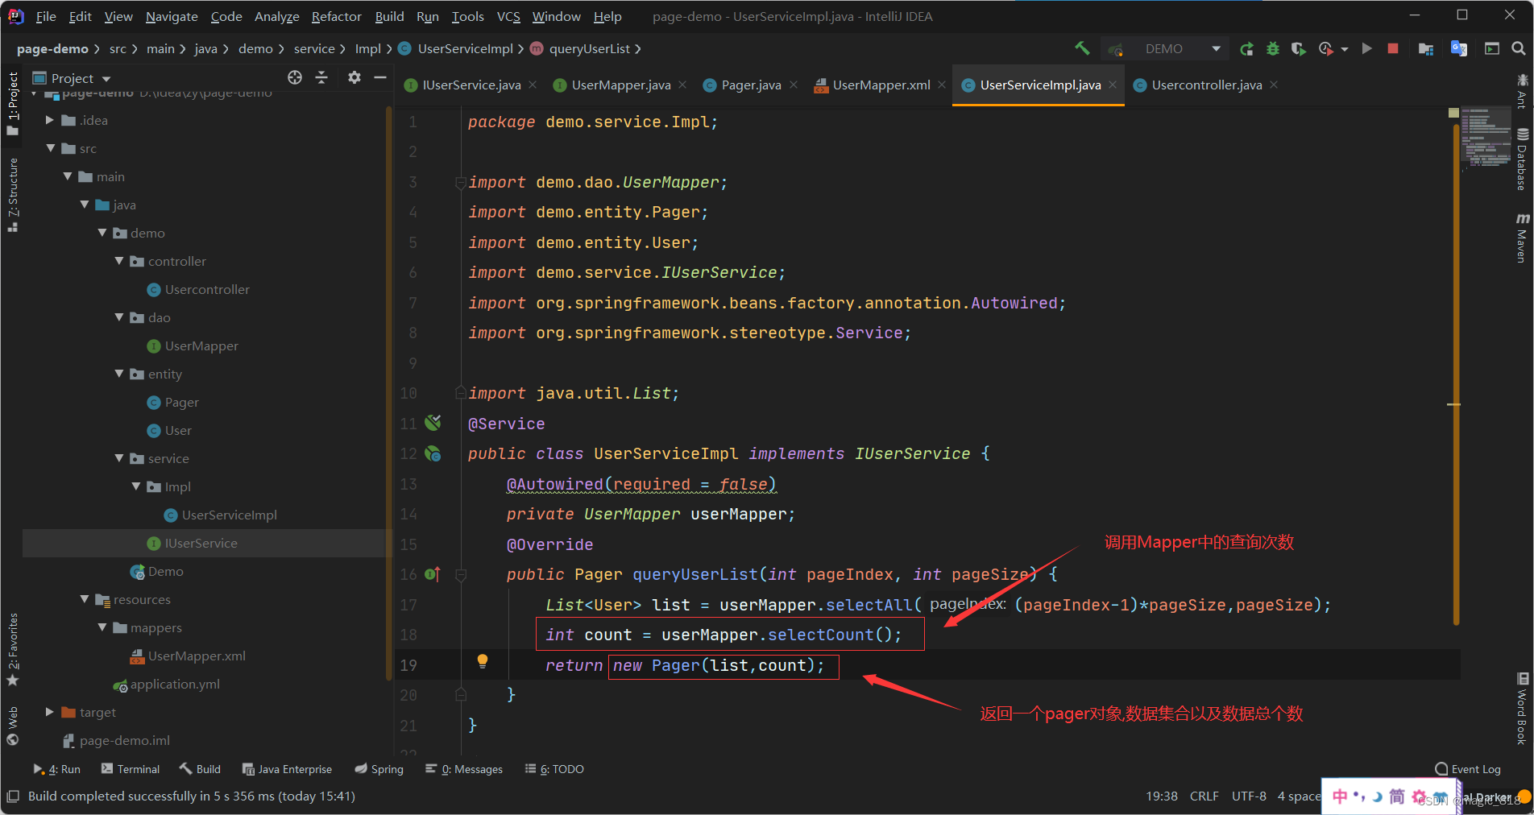Click the grey Run arrow in toolbar

1366,49
